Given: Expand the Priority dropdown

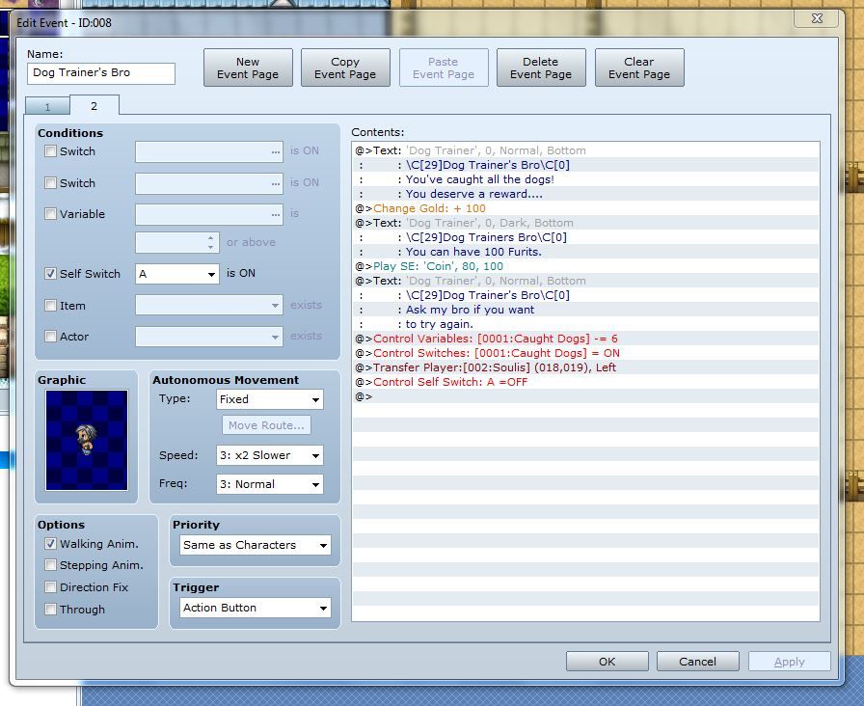Looking at the screenshot, I should click(x=256, y=545).
